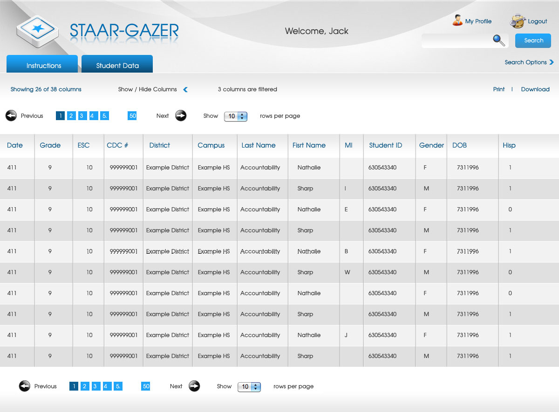Sort by the ESC column header
The image size is (559, 412).
(84, 145)
